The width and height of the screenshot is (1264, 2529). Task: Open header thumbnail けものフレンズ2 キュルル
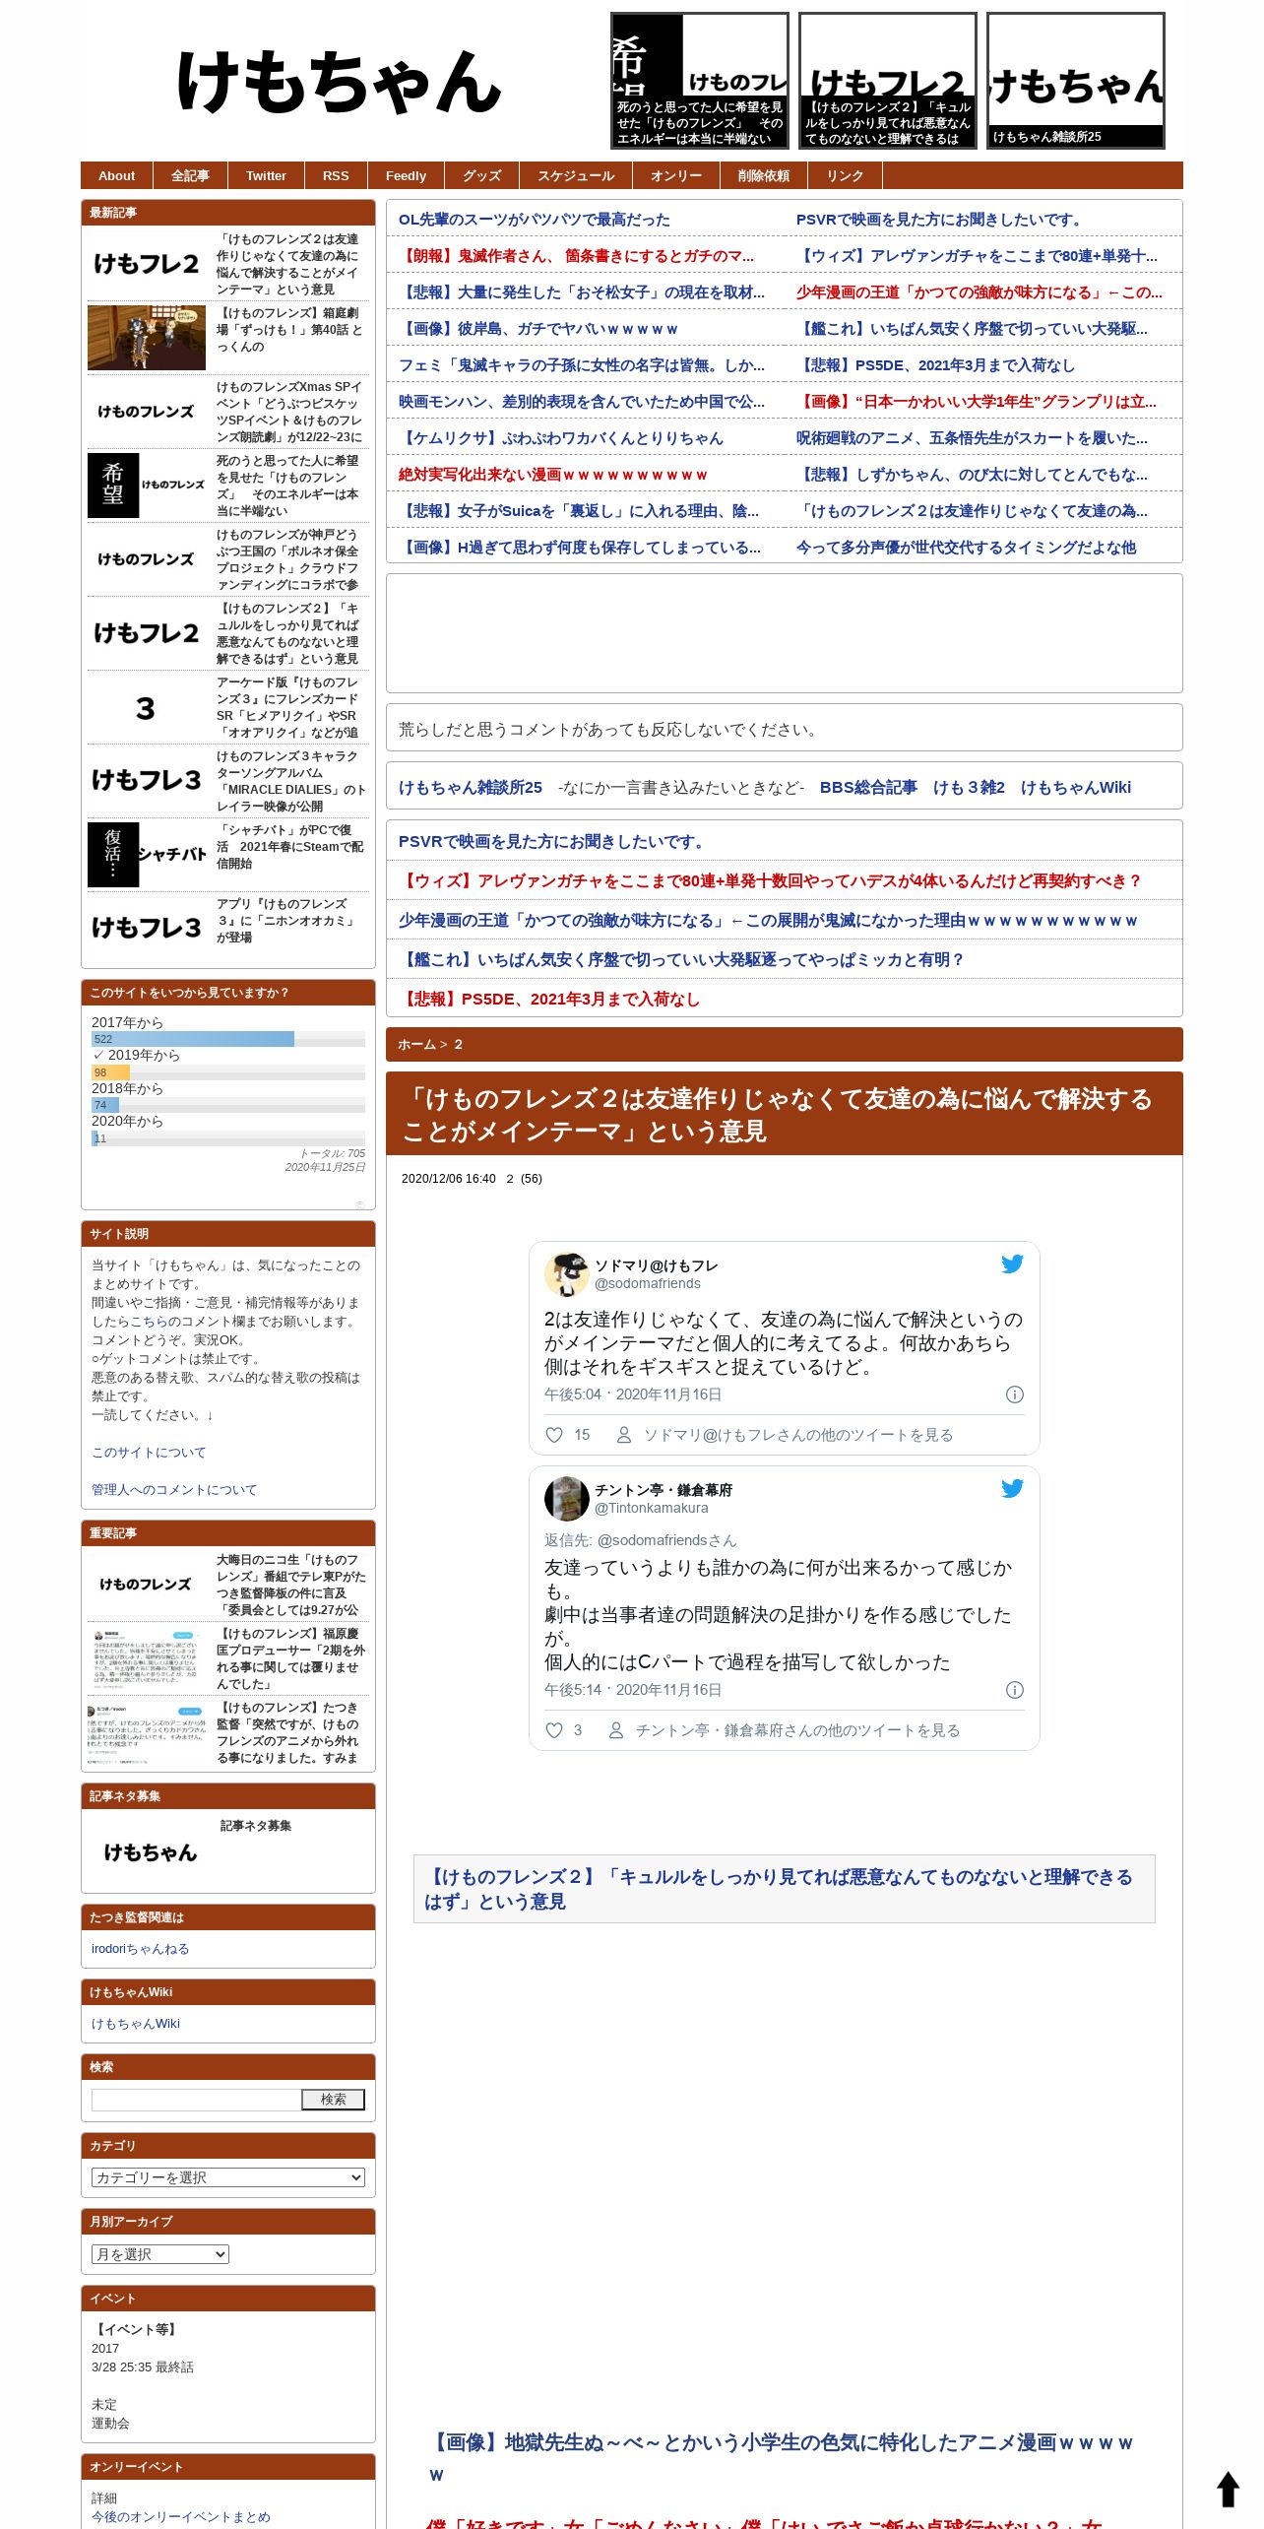coord(888,81)
